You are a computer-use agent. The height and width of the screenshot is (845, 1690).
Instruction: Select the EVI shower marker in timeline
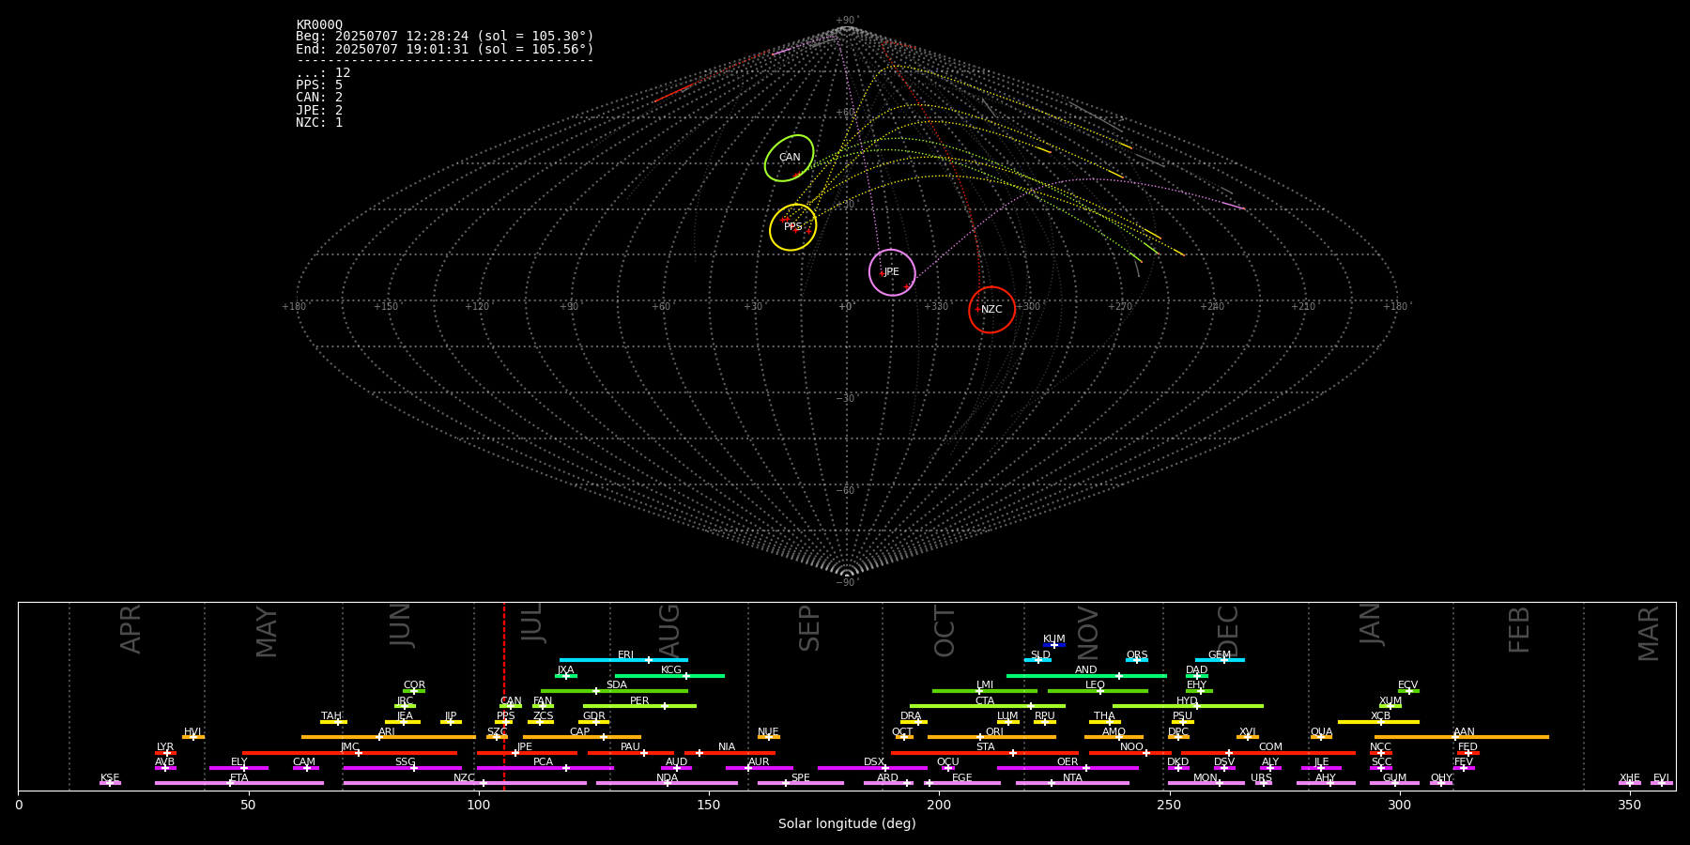(x=1661, y=783)
